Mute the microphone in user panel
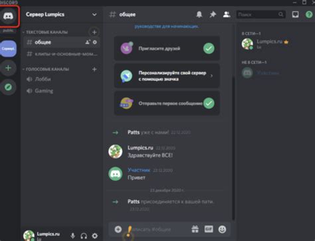 coord(72,236)
